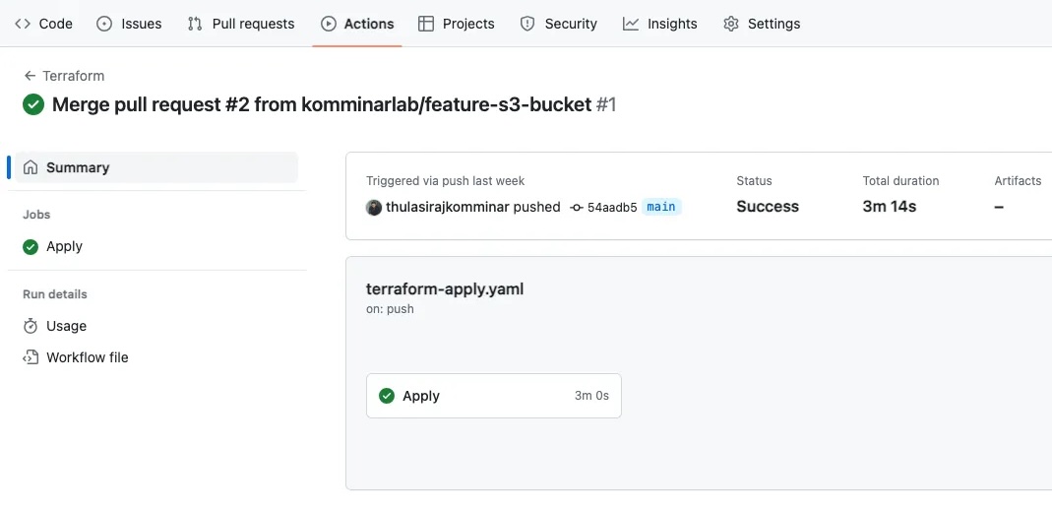Image resolution: width=1052 pixels, height=510 pixels.
Task: Click the Pull requests branch icon
Action: [195, 24]
